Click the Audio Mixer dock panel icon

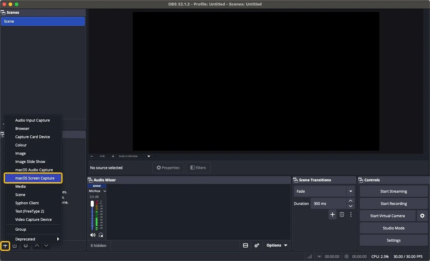pos(90,180)
